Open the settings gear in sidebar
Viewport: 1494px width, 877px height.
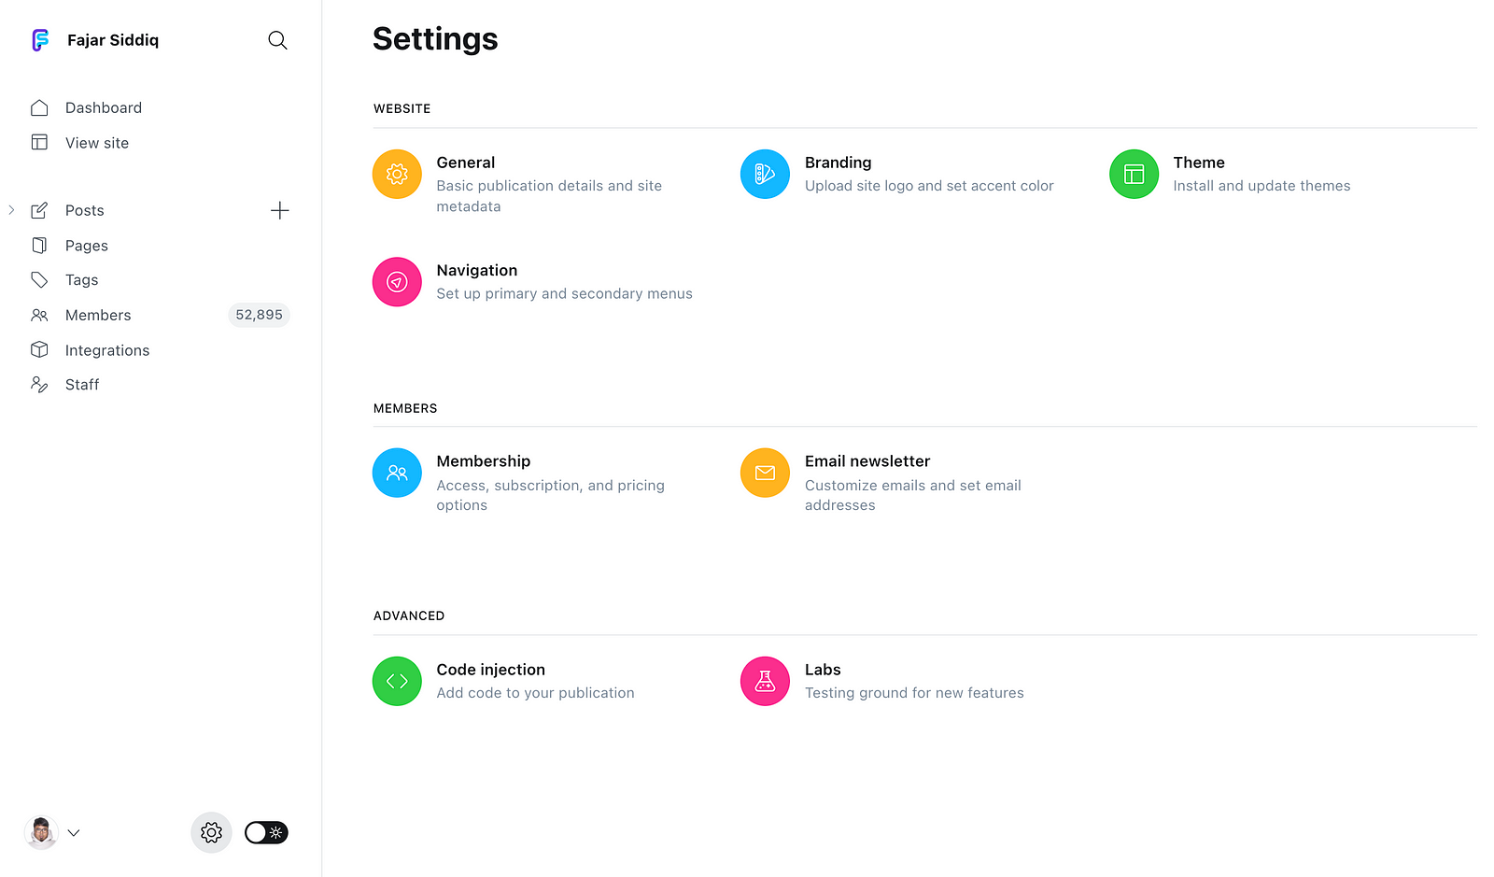pyautogui.click(x=211, y=832)
